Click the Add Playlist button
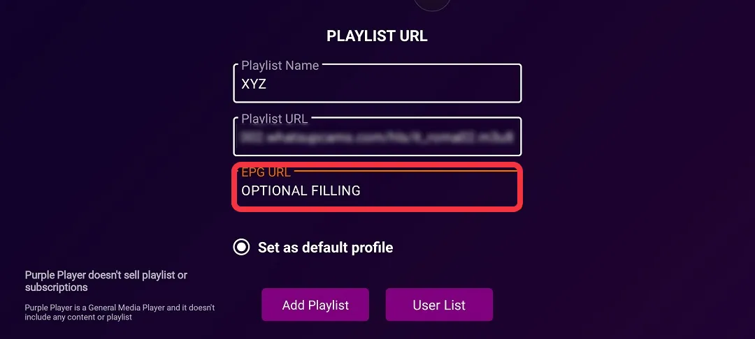The image size is (755, 339). tap(315, 305)
